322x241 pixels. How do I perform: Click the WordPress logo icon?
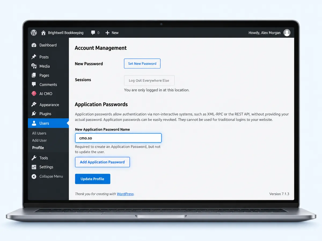click(34, 33)
